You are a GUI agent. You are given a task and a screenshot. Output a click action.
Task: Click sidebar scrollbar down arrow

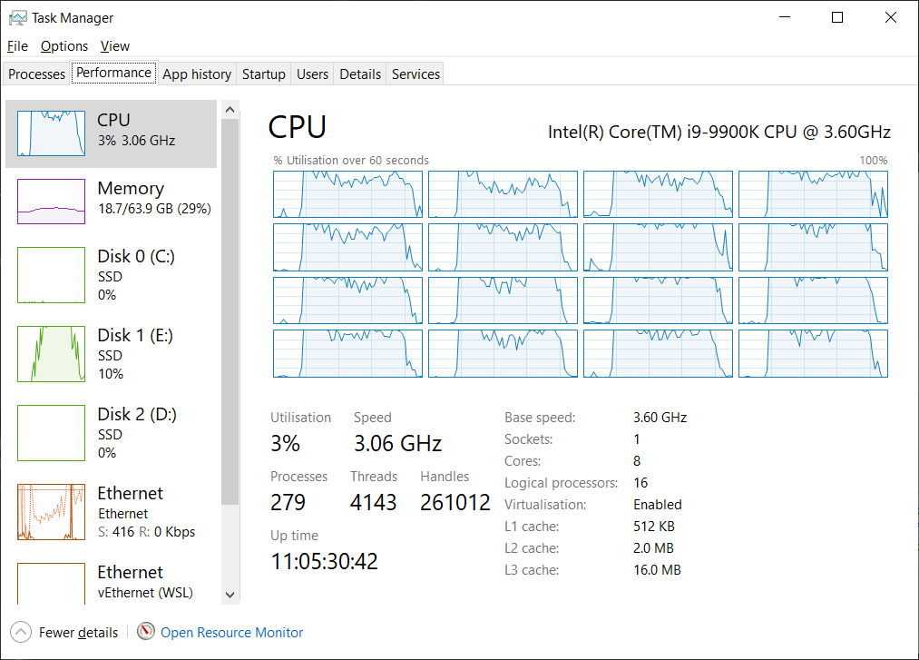click(x=230, y=595)
